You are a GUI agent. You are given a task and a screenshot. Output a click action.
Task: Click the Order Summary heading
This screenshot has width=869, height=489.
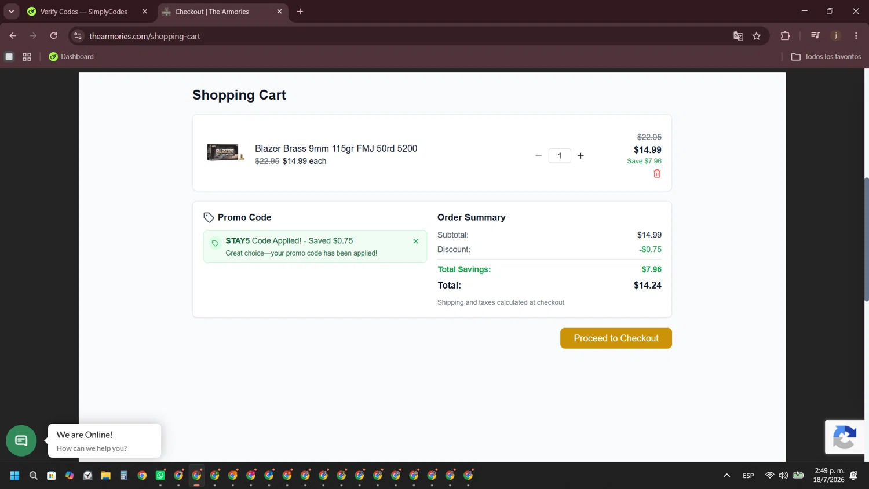click(472, 217)
